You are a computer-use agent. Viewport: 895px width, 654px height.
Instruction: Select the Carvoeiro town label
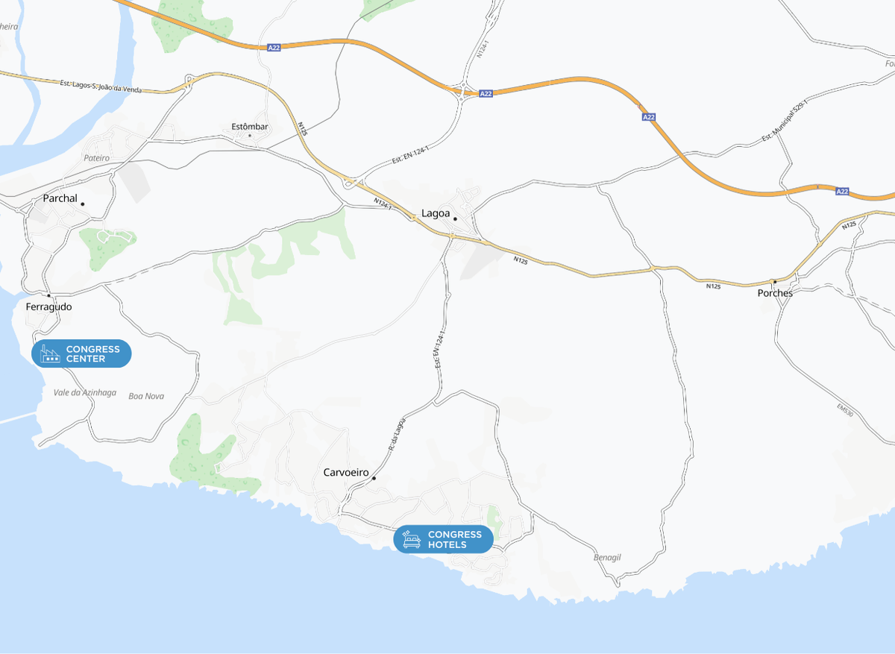pyautogui.click(x=346, y=473)
